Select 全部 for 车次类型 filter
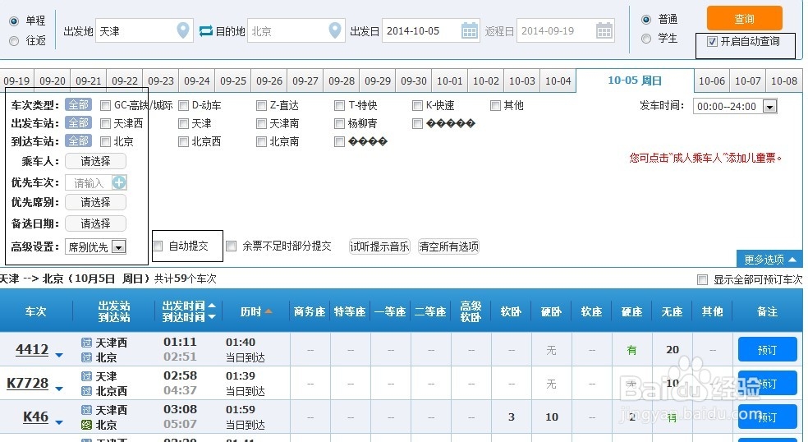This screenshot has height=442, width=808. [x=78, y=105]
